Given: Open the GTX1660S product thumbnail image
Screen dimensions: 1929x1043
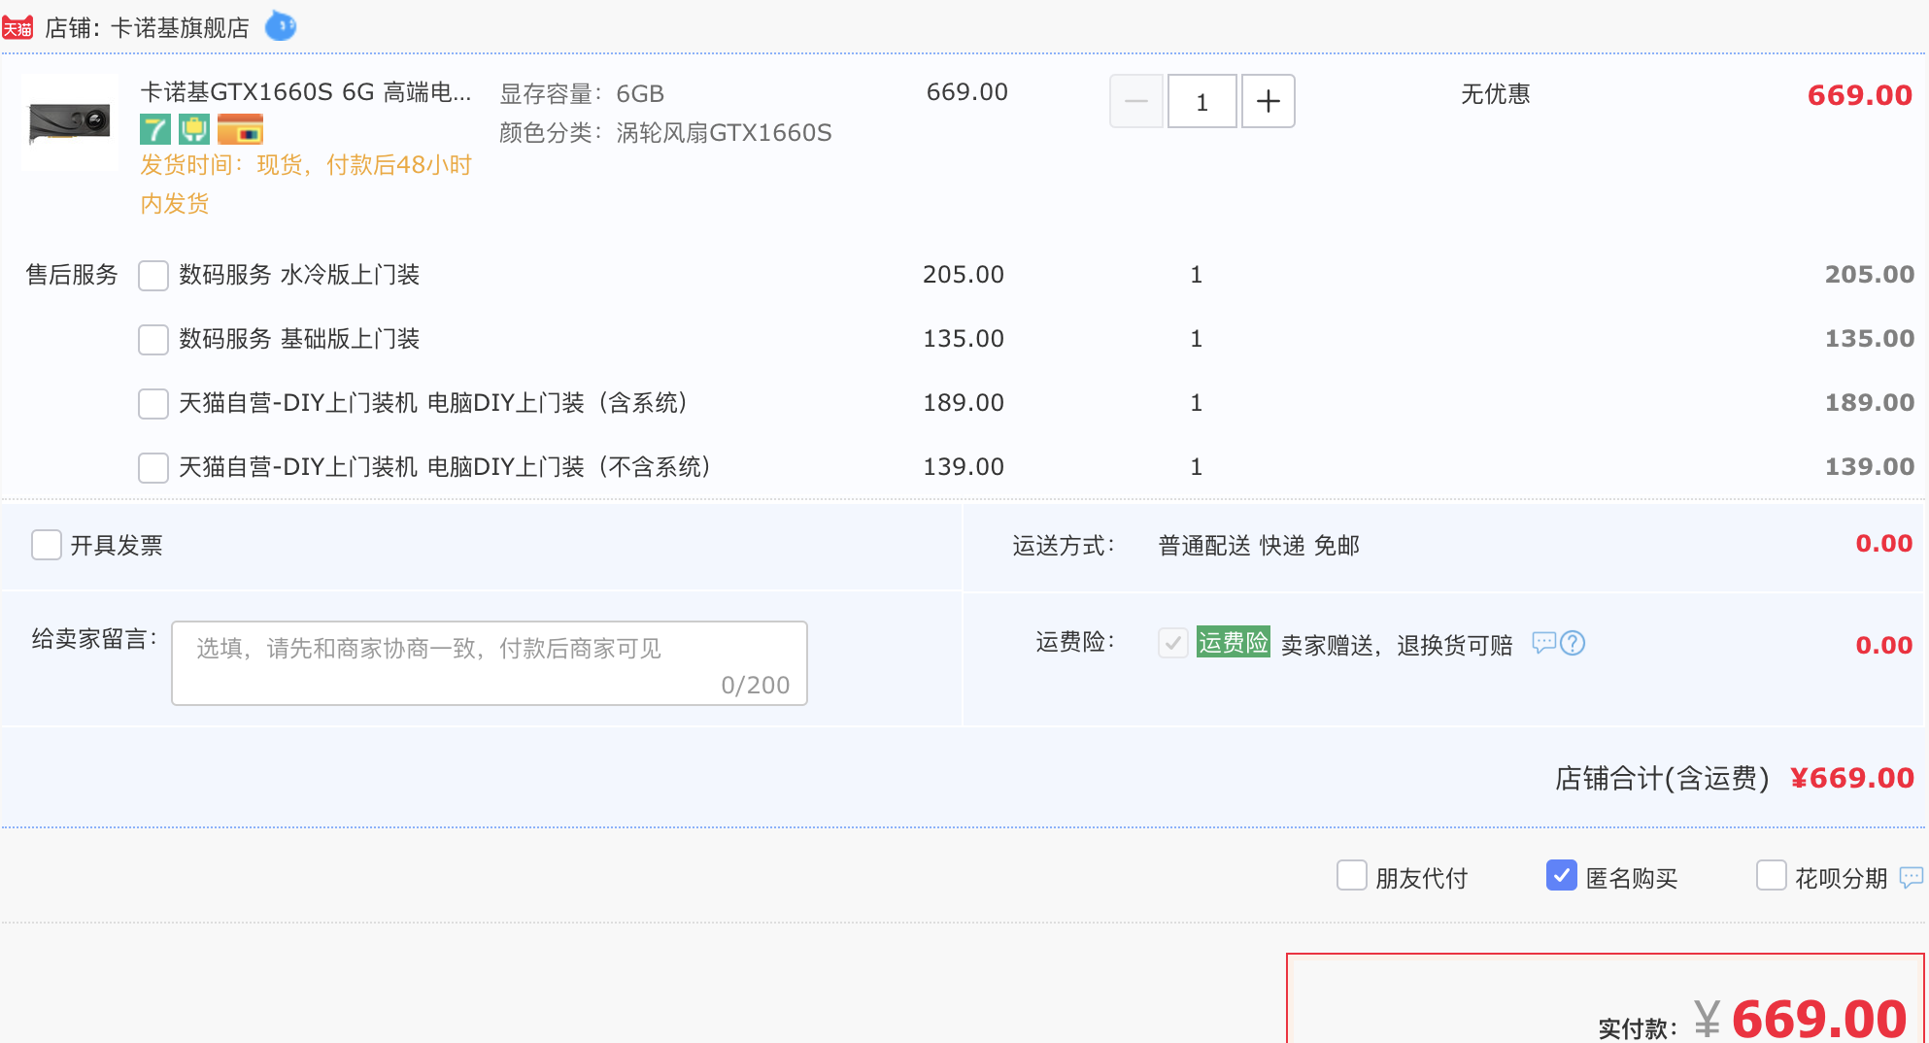Looking at the screenshot, I should coord(70,122).
